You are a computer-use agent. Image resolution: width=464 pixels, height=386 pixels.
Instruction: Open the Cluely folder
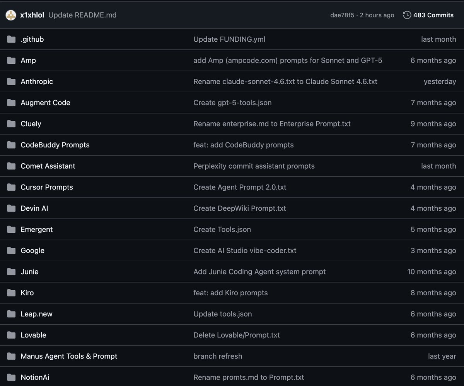[31, 124]
